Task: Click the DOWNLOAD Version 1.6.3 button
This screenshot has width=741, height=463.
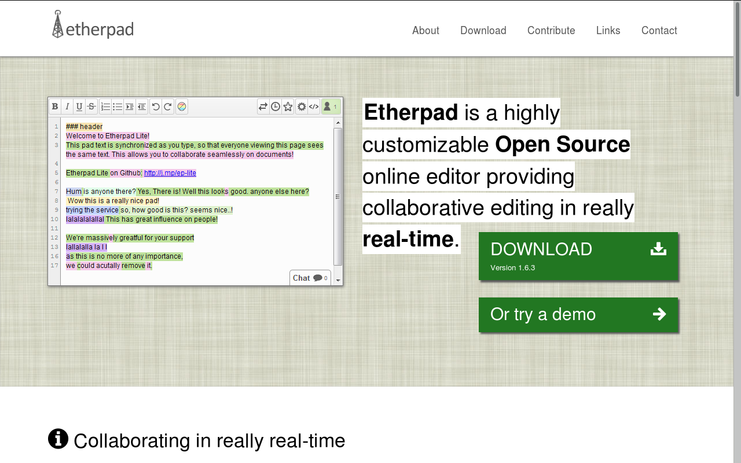Action: tap(578, 256)
